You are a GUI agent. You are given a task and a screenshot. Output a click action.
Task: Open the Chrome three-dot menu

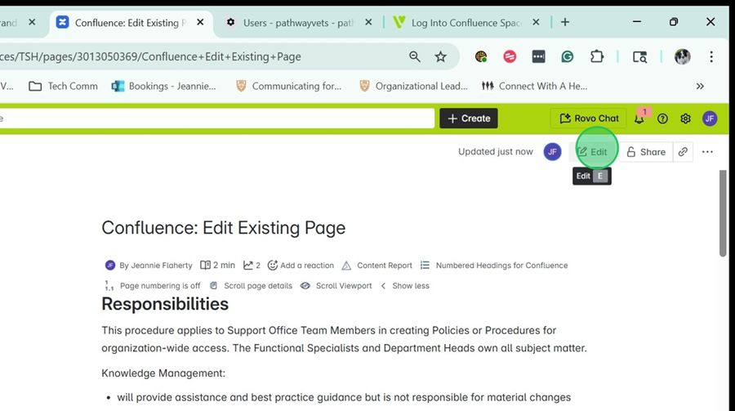711,56
